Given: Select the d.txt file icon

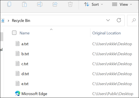Looking at the screenshot, I should (x=17, y=73).
